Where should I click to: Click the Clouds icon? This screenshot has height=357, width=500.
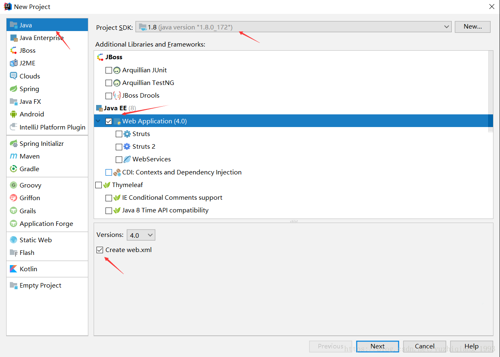[x=13, y=76]
